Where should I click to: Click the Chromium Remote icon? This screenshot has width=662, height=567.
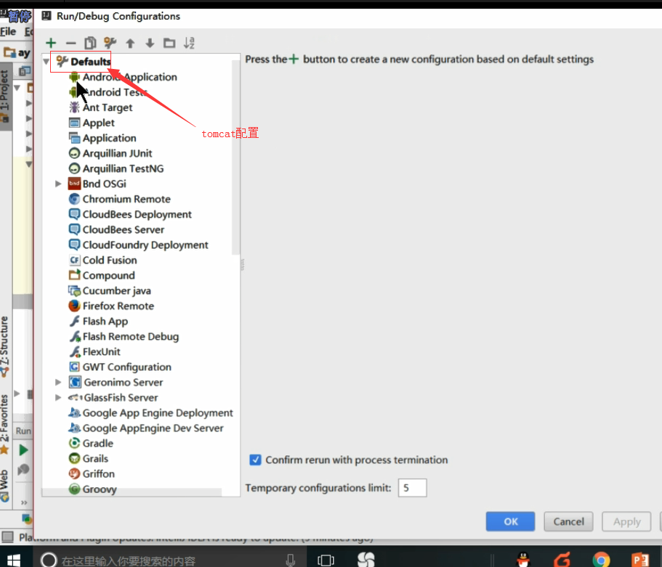74,199
